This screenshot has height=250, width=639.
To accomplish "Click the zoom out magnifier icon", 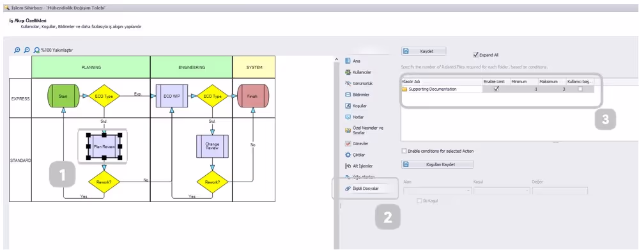I will tap(27, 50).
